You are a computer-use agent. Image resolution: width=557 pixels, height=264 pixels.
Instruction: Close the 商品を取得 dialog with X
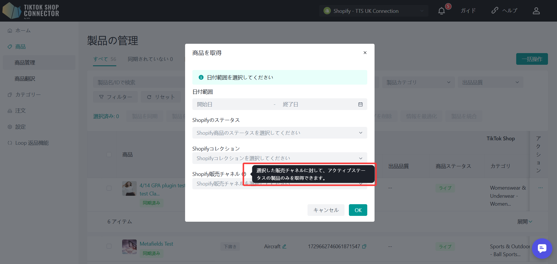365,53
